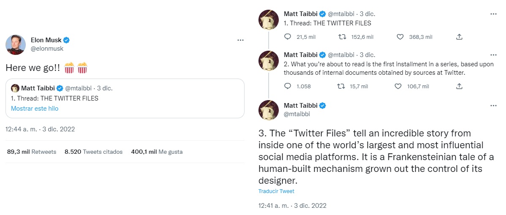View the 89,3 mil Retweets list
Viewport: 506px width, 215px height.
pyautogui.click(x=32, y=152)
